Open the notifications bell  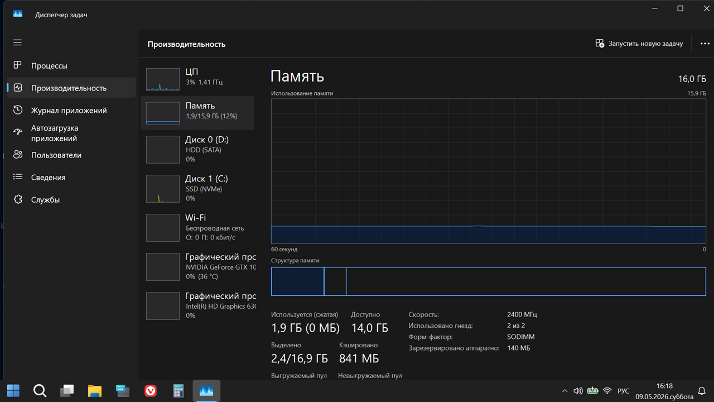(x=702, y=391)
